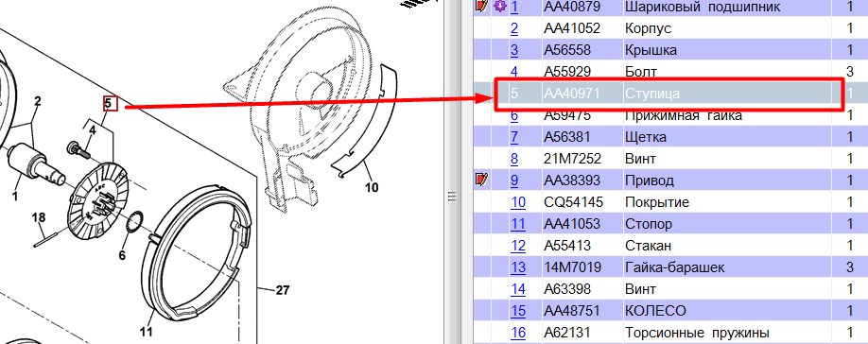Click the note icon beside part AA40879
868x344 pixels.
point(482,7)
